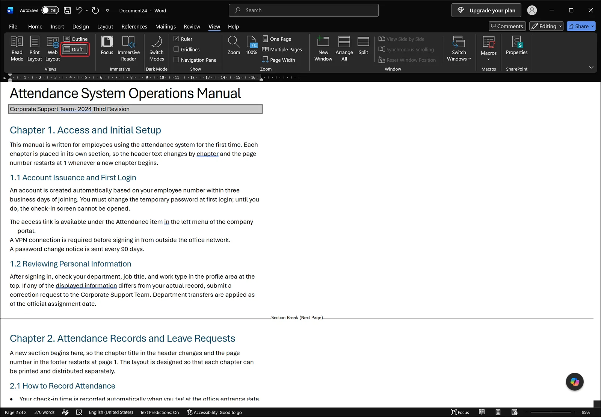
Task: Click Upgrade your plan button
Action: pyautogui.click(x=486, y=11)
